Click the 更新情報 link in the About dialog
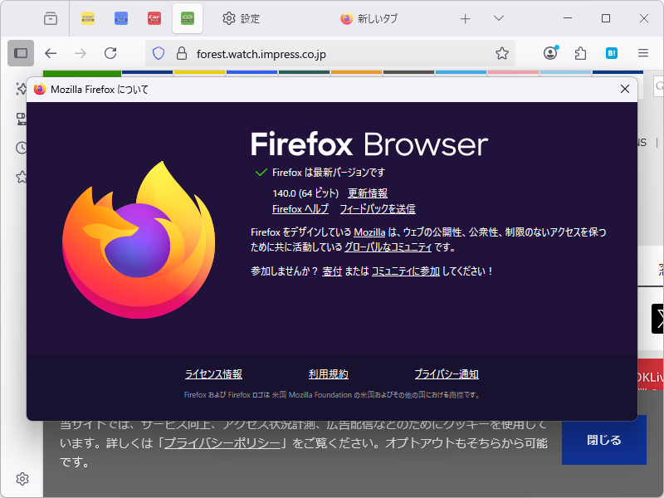This screenshot has width=664, height=498. click(x=369, y=193)
